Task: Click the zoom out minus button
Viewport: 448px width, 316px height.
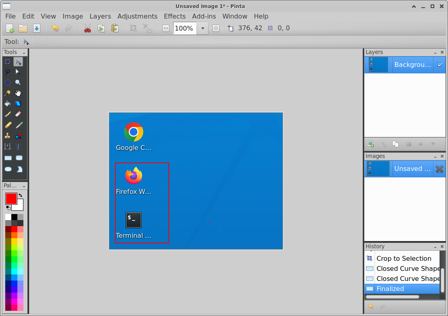Action: [166, 28]
